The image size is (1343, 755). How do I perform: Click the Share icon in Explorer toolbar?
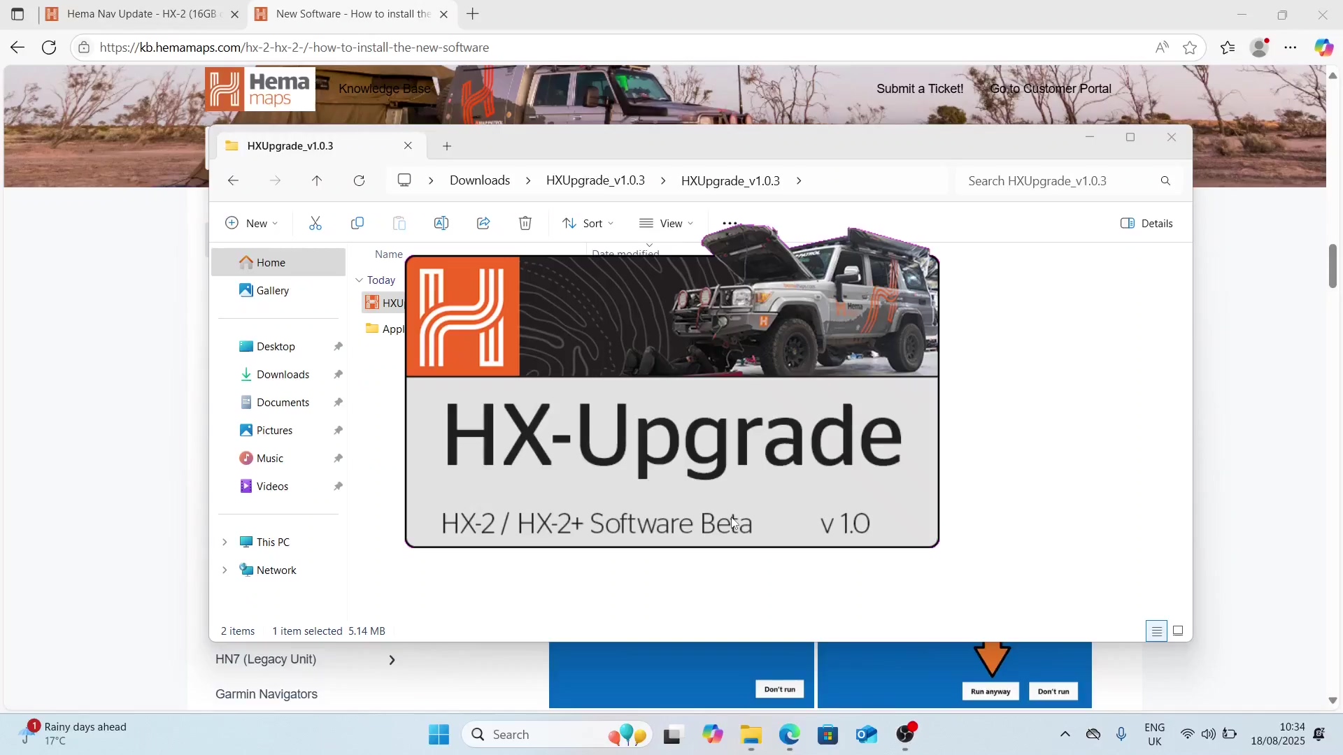(483, 223)
